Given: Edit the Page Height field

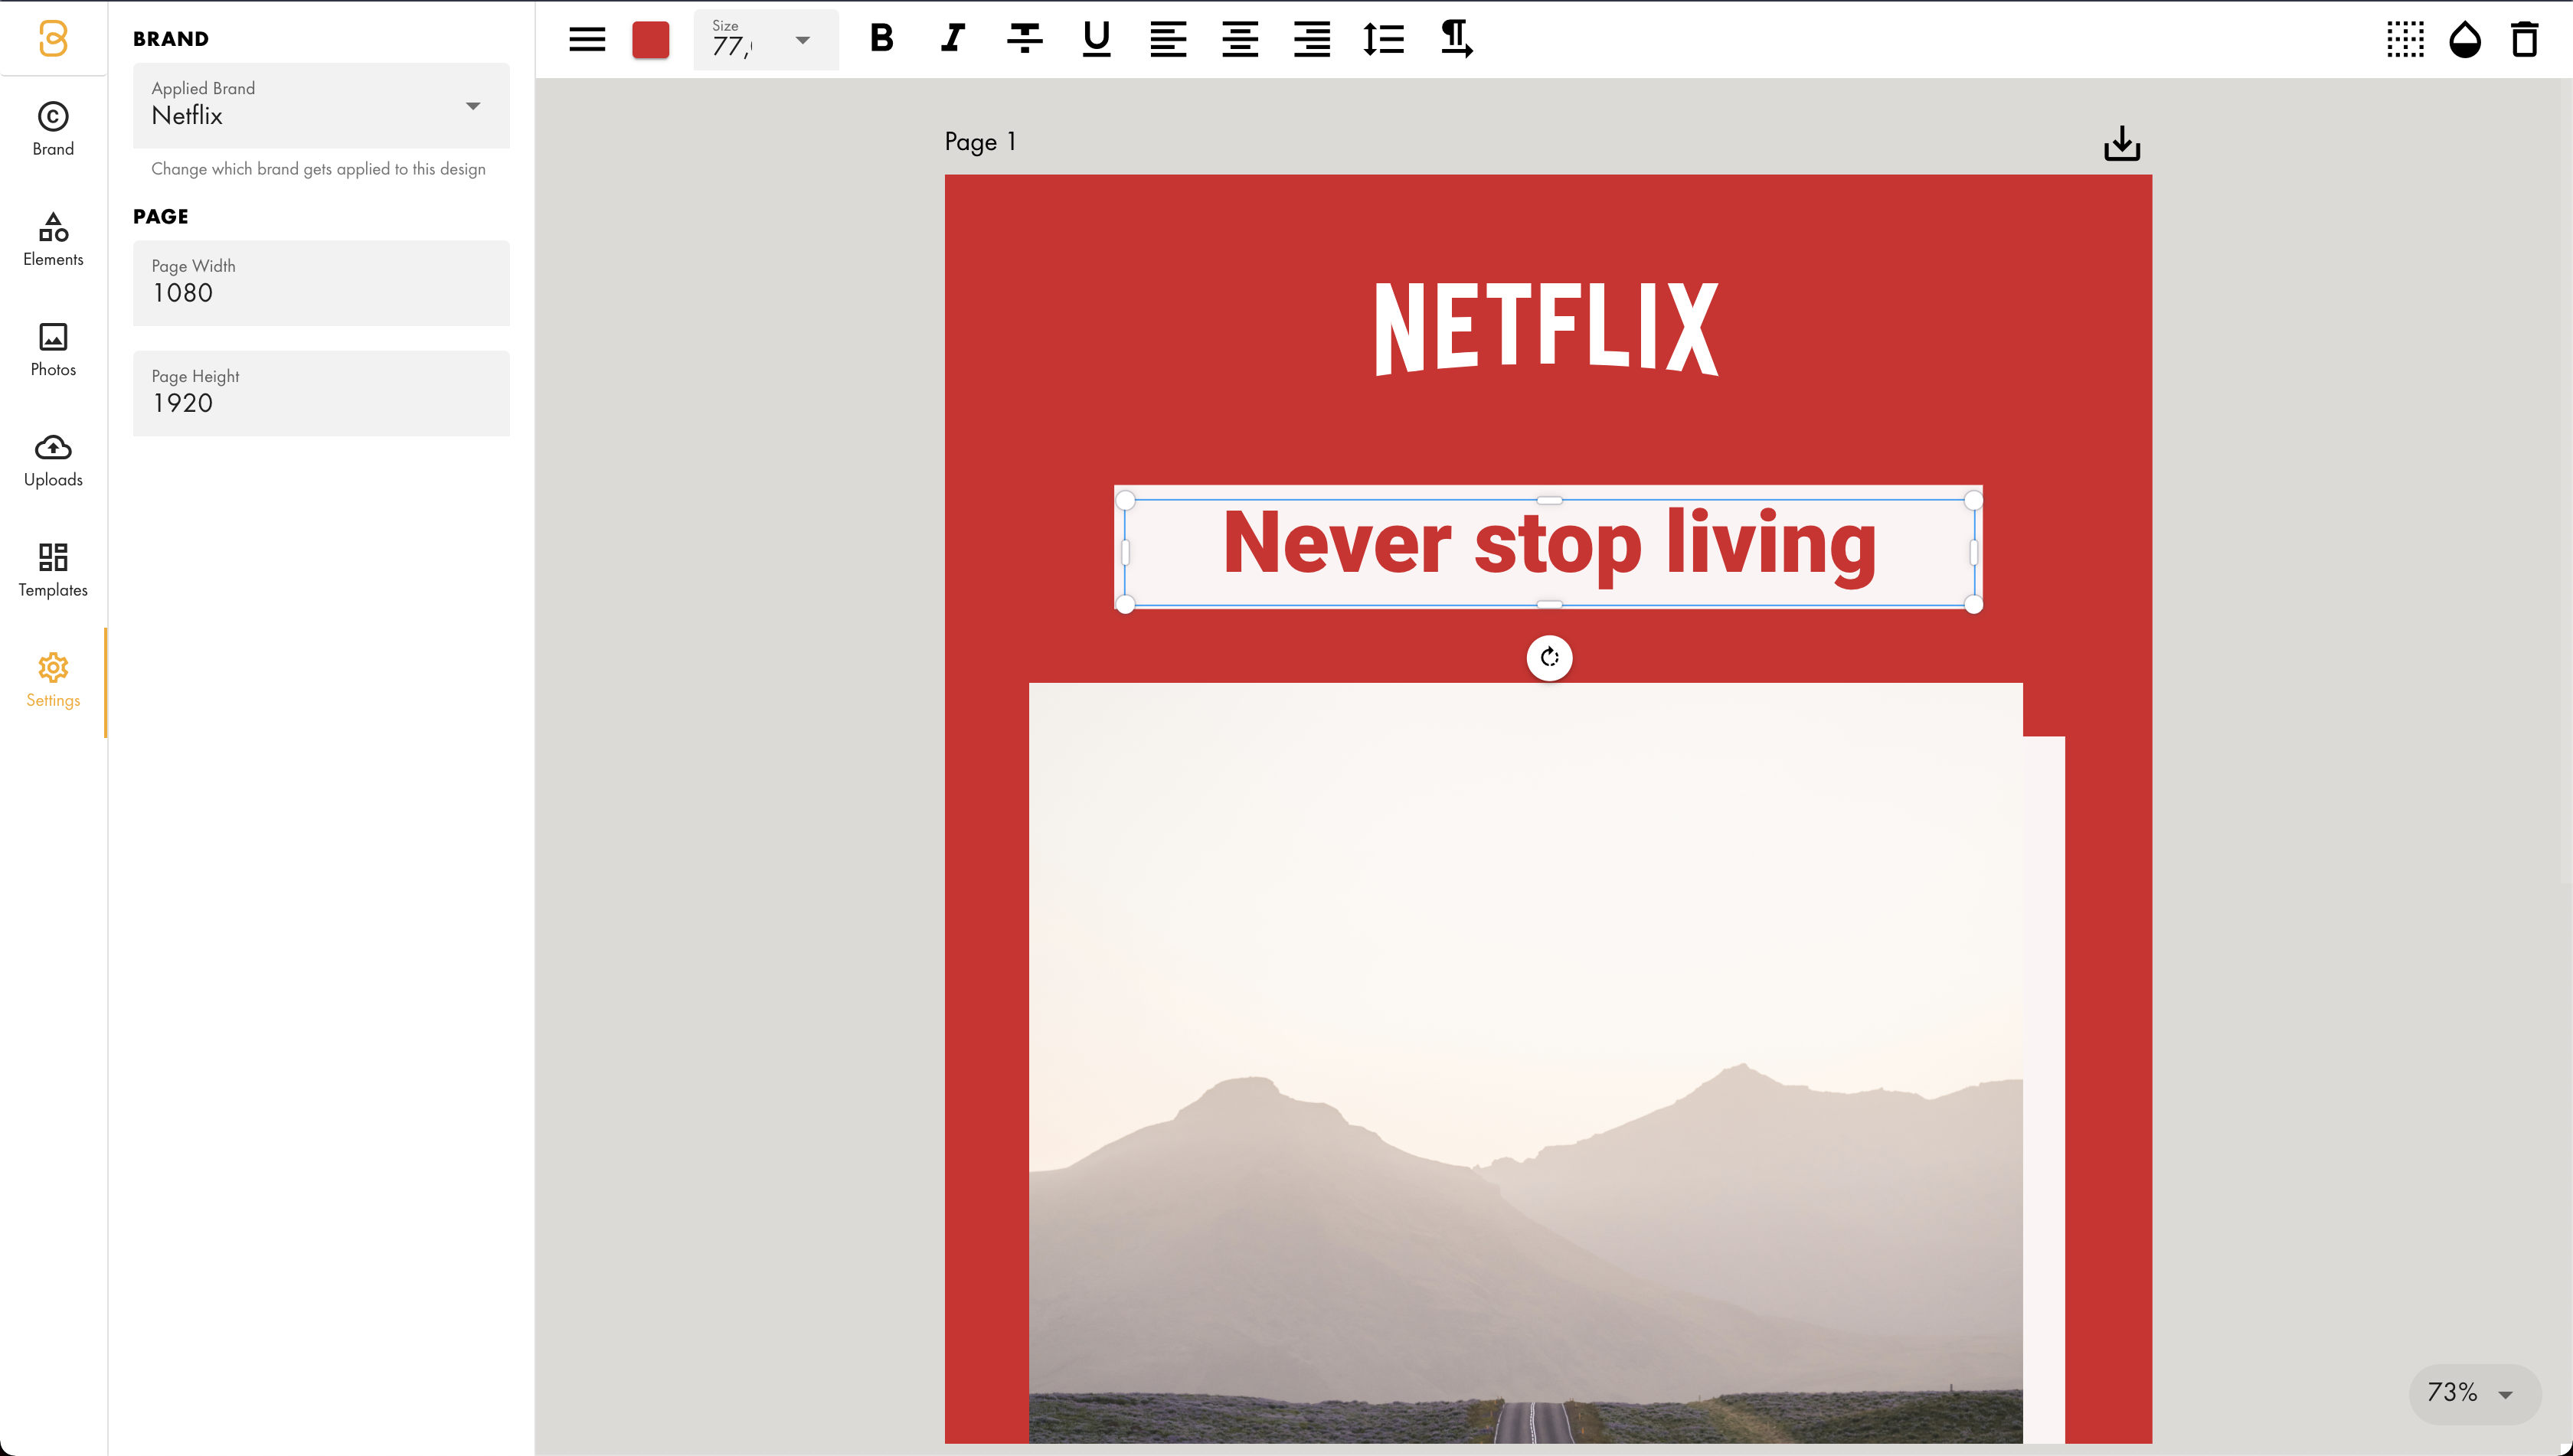Looking at the screenshot, I should [321, 392].
